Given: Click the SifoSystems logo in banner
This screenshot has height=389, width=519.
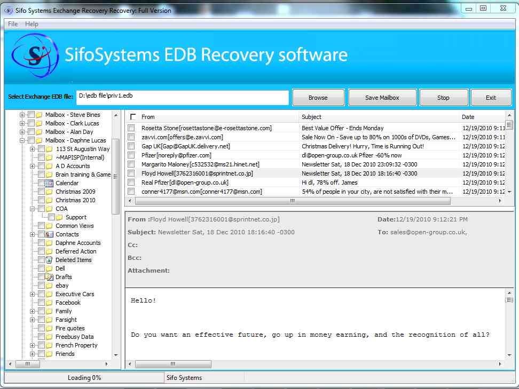Looking at the screenshot, I should coord(35,55).
